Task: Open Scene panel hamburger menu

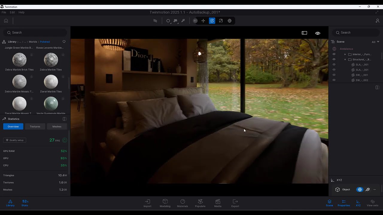Action: pos(332,42)
